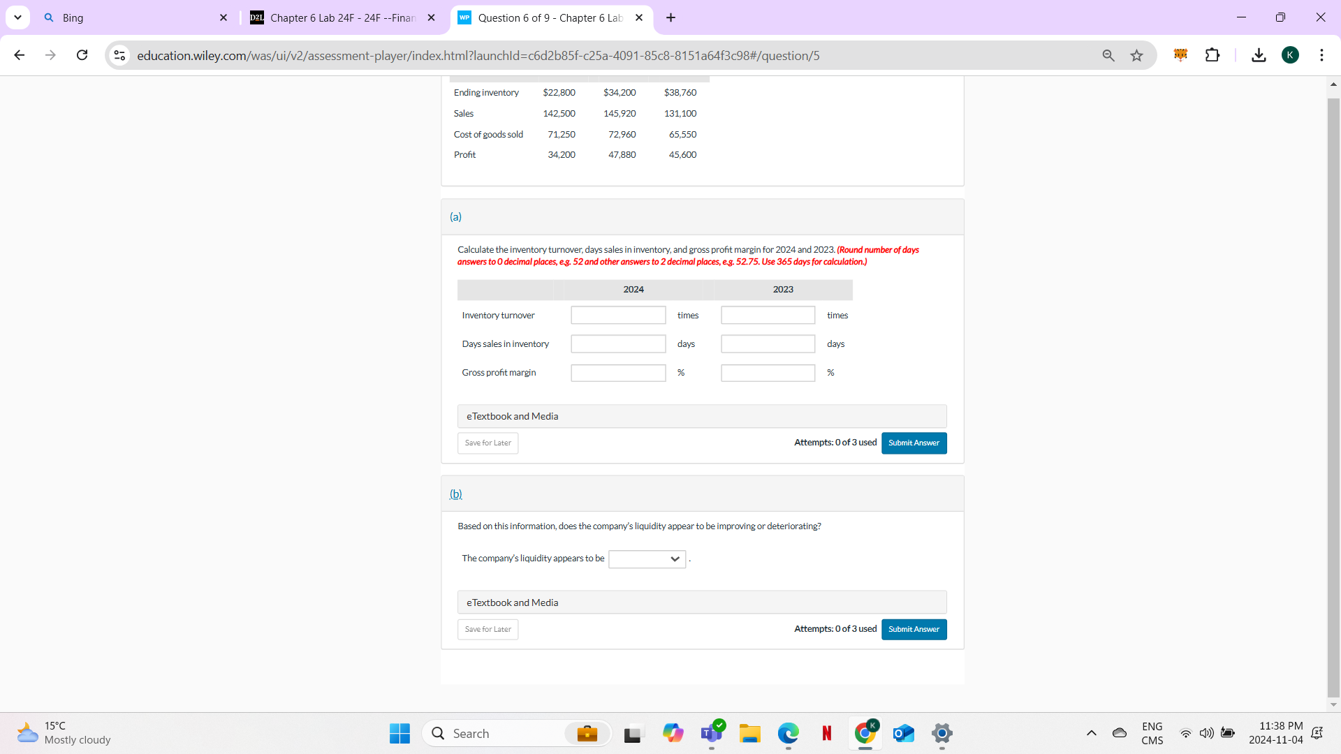Expand hidden icons in the system tray

(1092, 733)
